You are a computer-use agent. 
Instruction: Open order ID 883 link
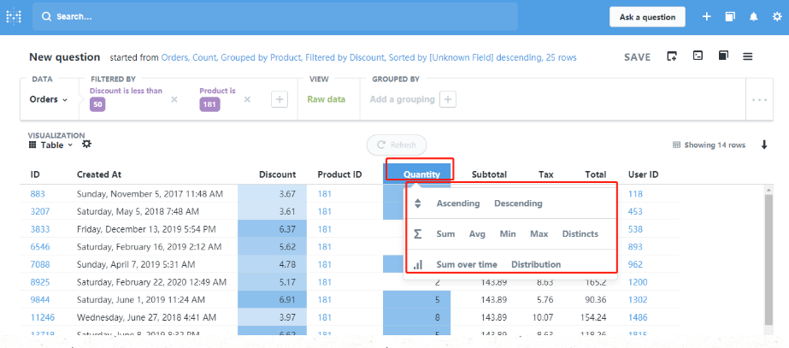pyautogui.click(x=38, y=193)
